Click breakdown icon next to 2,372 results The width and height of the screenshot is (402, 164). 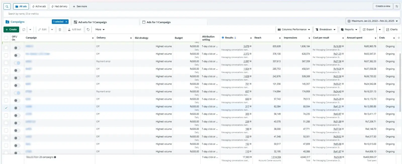[x=250, y=54]
